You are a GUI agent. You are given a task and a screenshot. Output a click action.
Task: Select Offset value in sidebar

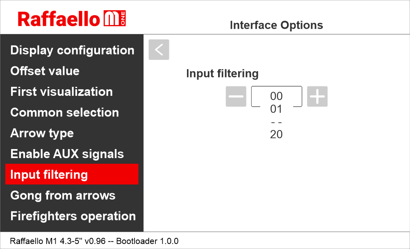coord(45,71)
